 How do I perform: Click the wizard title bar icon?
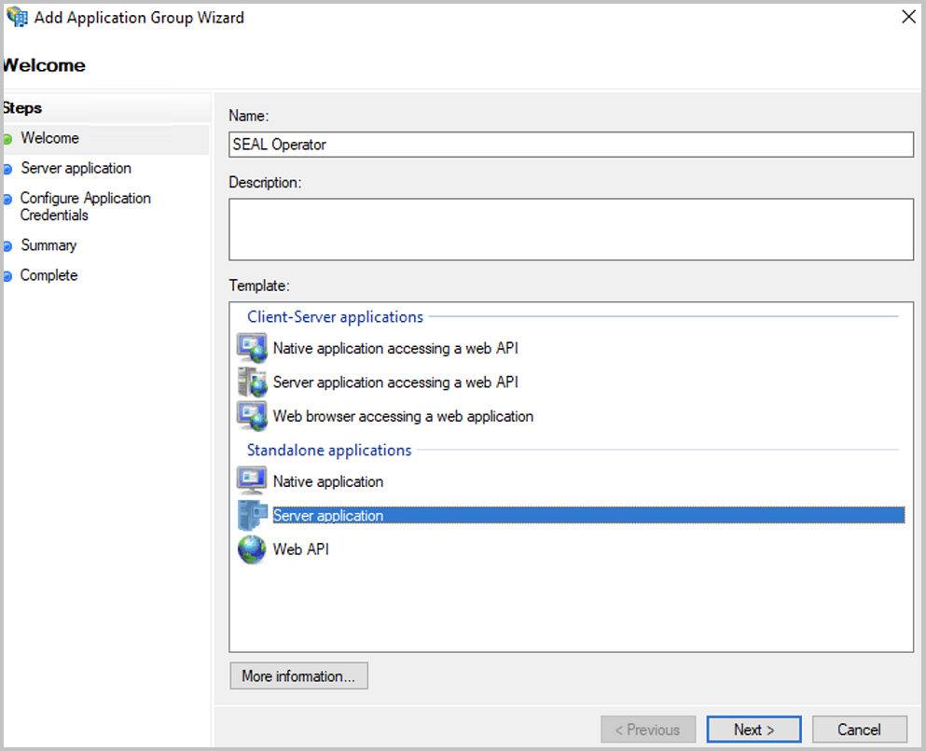click(17, 18)
